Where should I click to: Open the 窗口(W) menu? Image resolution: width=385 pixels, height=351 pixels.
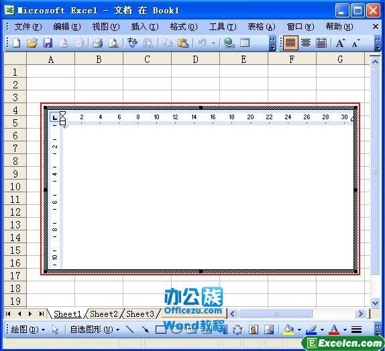point(300,27)
